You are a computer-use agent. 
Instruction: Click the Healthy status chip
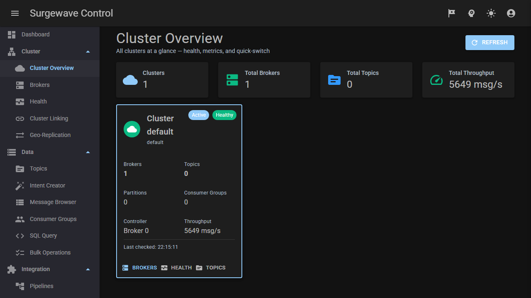pyautogui.click(x=224, y=115)
